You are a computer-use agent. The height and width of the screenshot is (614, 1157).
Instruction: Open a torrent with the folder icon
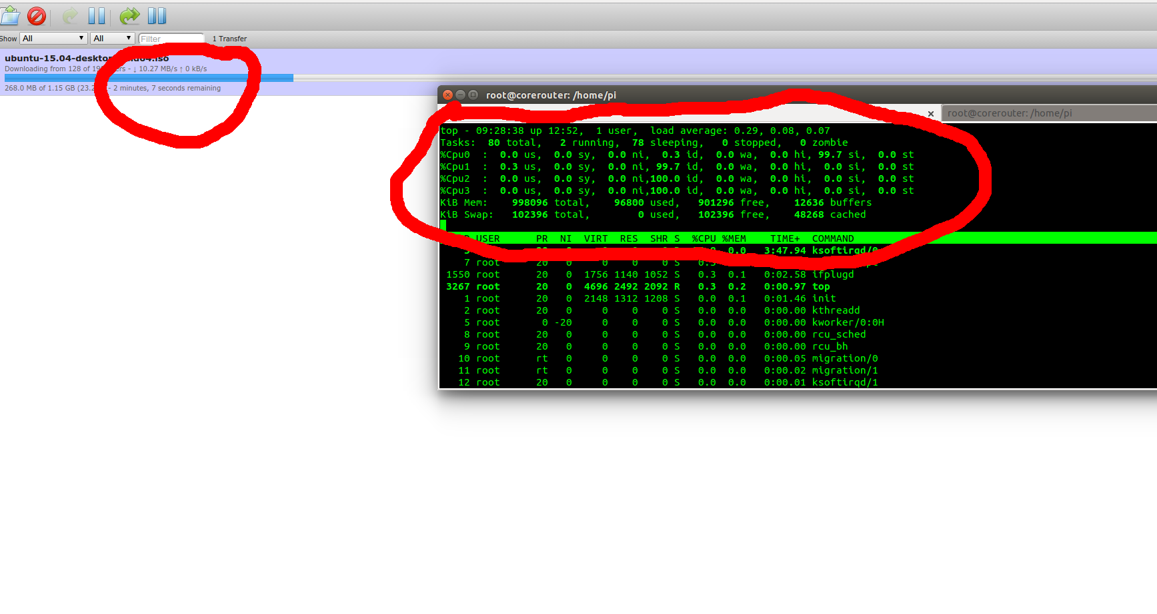tap(9, 15)
